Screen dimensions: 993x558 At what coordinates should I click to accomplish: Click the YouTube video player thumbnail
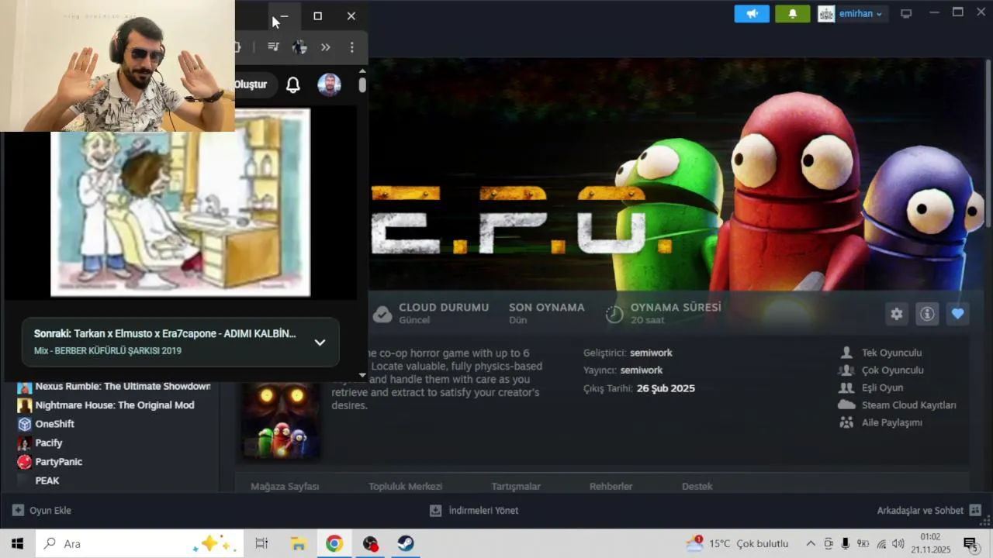coord(181,203)
